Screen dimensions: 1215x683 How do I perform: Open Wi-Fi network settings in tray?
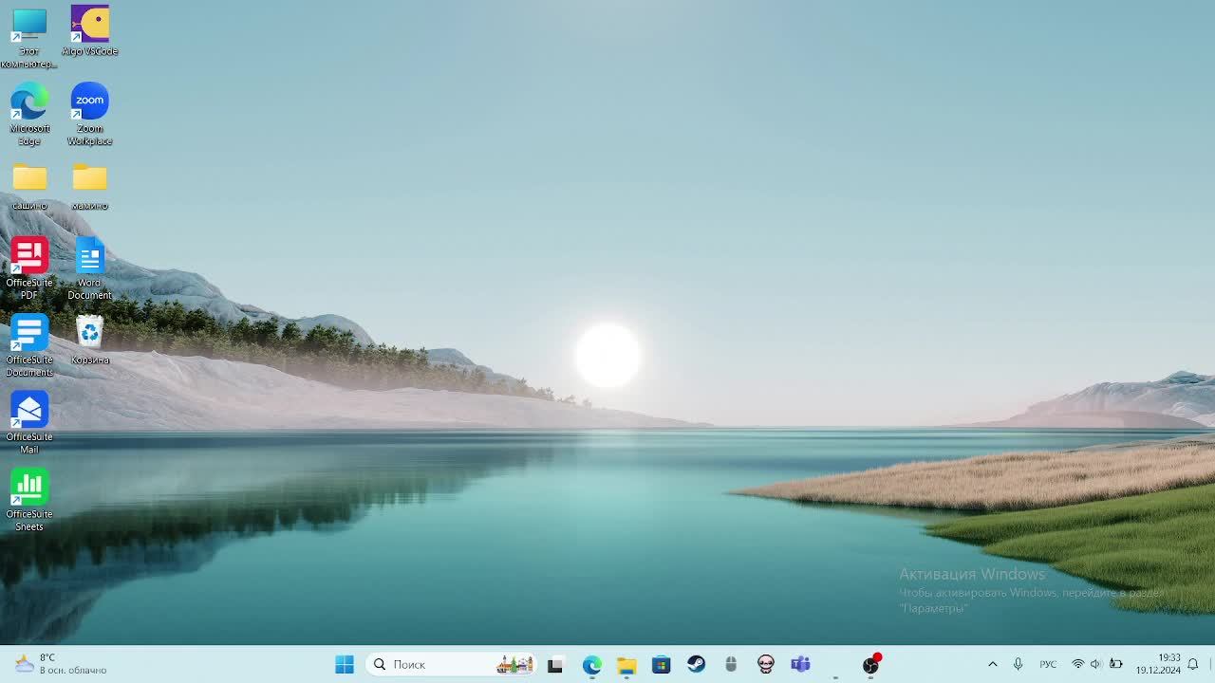[1077, 665]
